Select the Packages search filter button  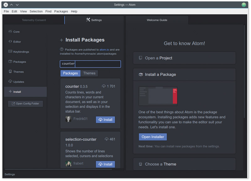click(x=70, y=73)
